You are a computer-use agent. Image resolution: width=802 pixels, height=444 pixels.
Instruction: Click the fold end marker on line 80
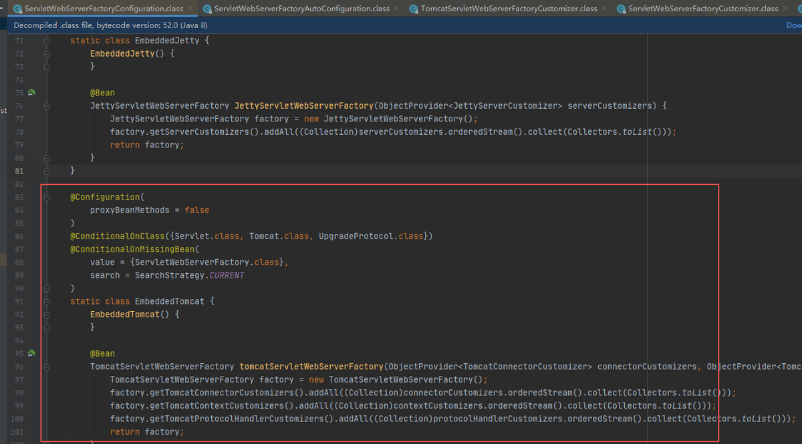tap(47, 158)
